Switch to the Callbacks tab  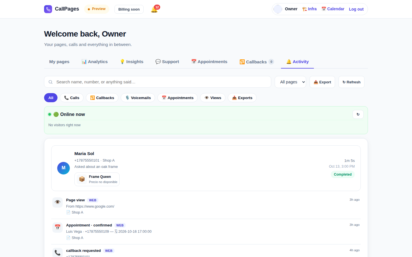[257, 62]
